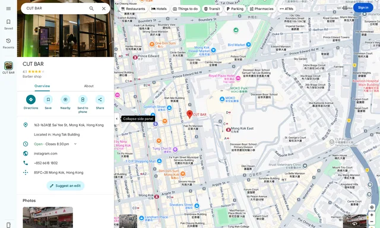
Task: Click Mong Kok Flower Market marker
Action: click(x=213, y=50)
